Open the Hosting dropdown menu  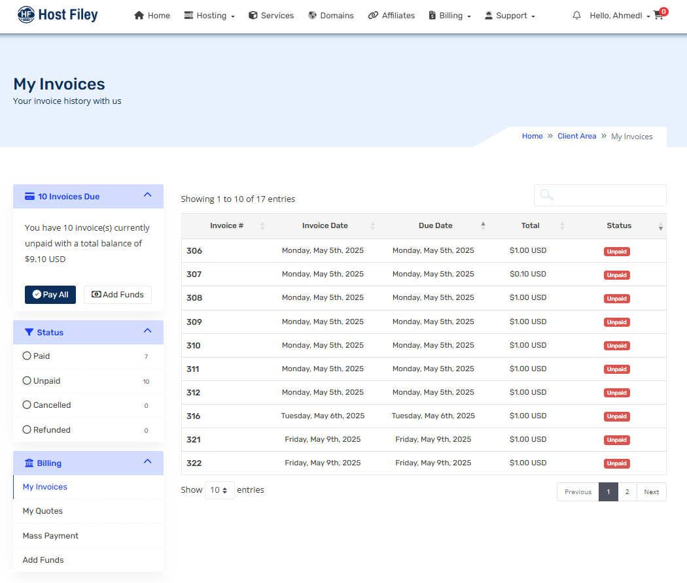coord(209,16)
